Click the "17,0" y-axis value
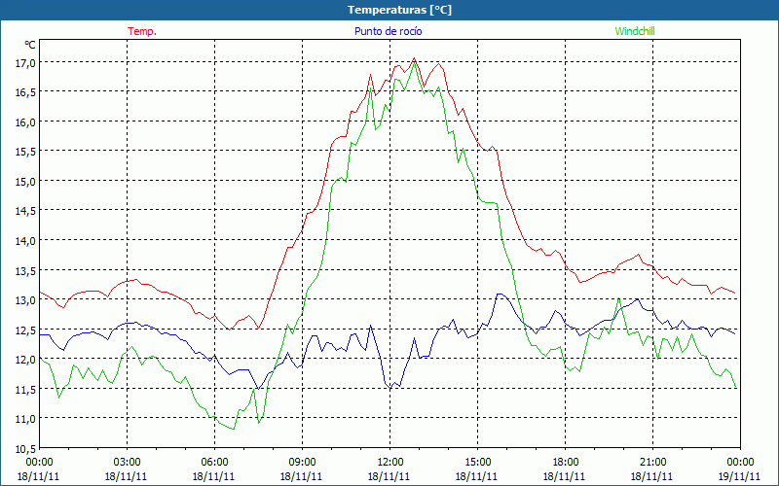Image resolution: width=779 pixels, height=486 pixels. [x=25, y=62]
